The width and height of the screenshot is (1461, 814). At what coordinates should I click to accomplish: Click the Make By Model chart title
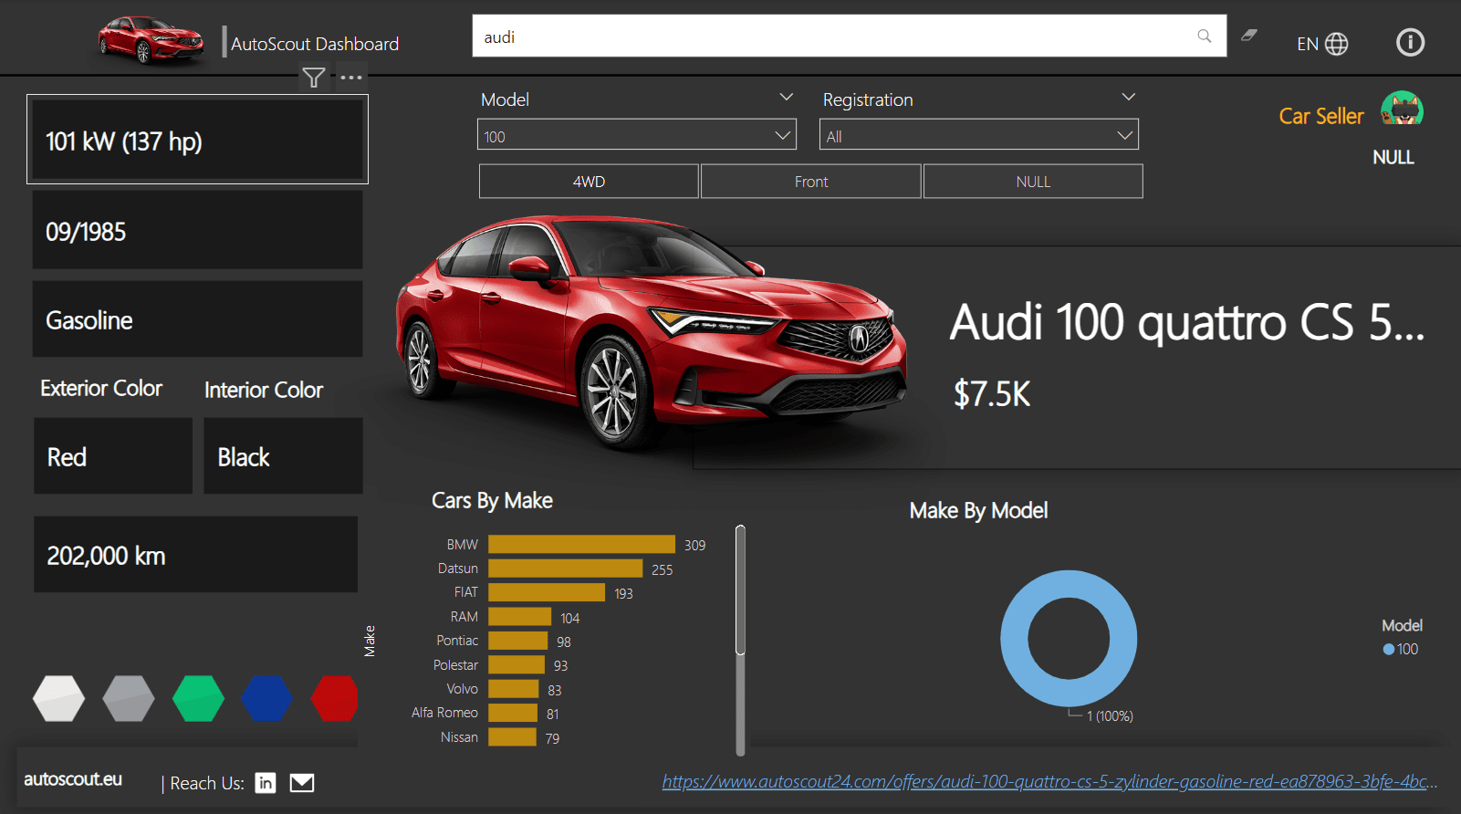(978, 510)
